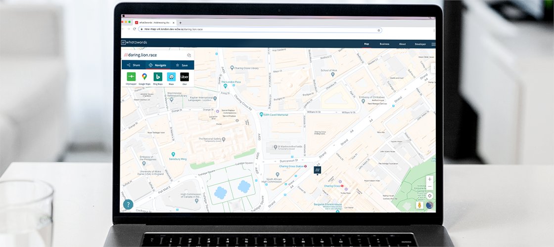
Task: Expand the side panel handle at map edge
Action: tap(433, 68)
